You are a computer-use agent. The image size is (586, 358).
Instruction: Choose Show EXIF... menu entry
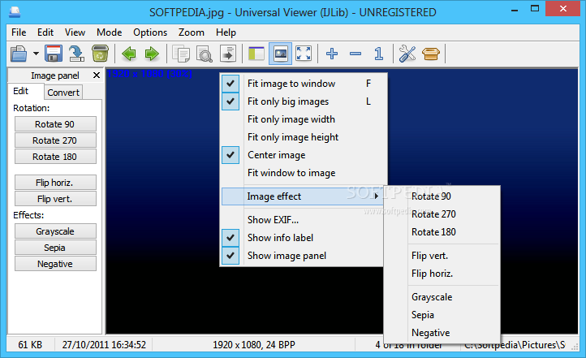tap(303, 220)
